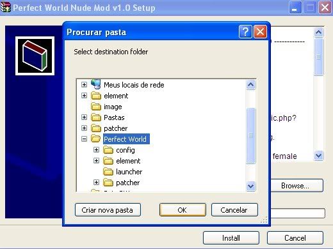
Task: Click the WinRAR icon in the setup title bar
Action: [6, 8]
